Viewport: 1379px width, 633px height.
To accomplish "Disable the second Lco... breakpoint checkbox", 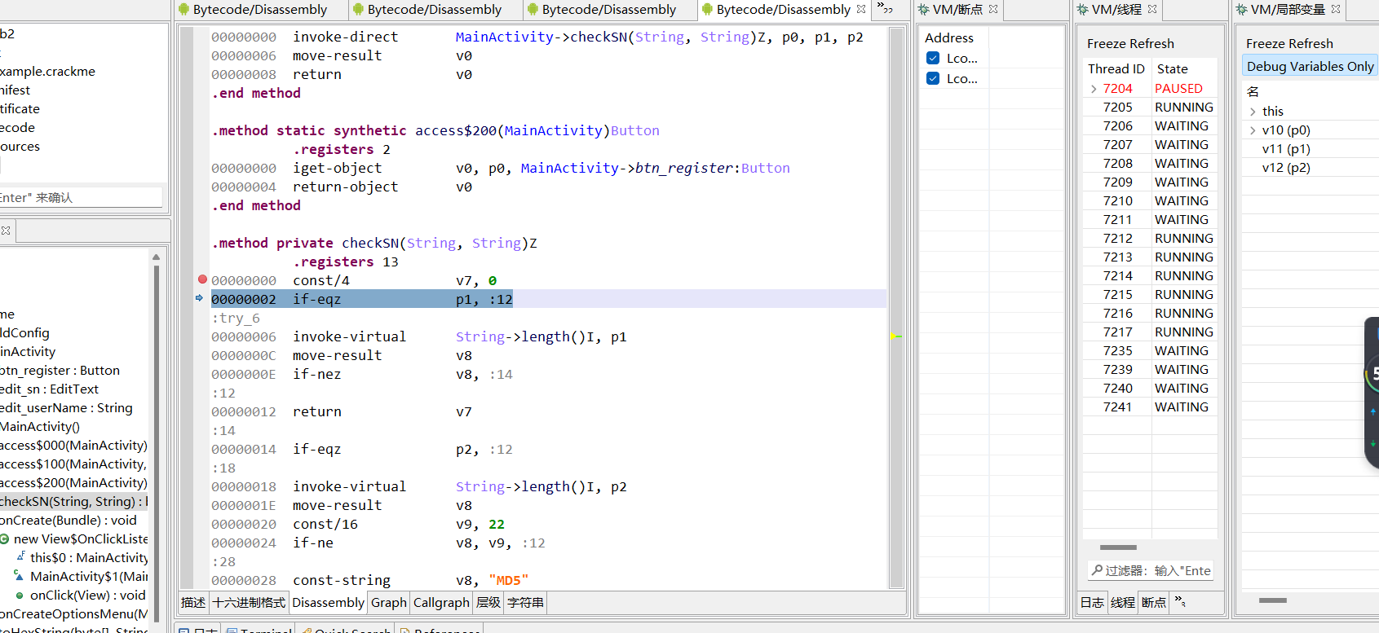I will (933, 78).
